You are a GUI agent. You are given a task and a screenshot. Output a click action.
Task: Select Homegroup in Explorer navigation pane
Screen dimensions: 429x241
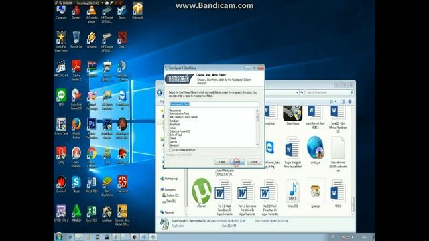169,179
